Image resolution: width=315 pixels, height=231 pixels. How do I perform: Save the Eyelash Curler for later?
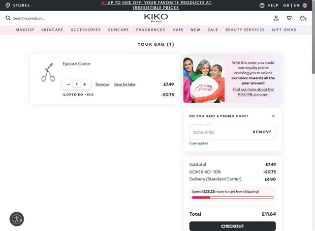tap(125, 84)
